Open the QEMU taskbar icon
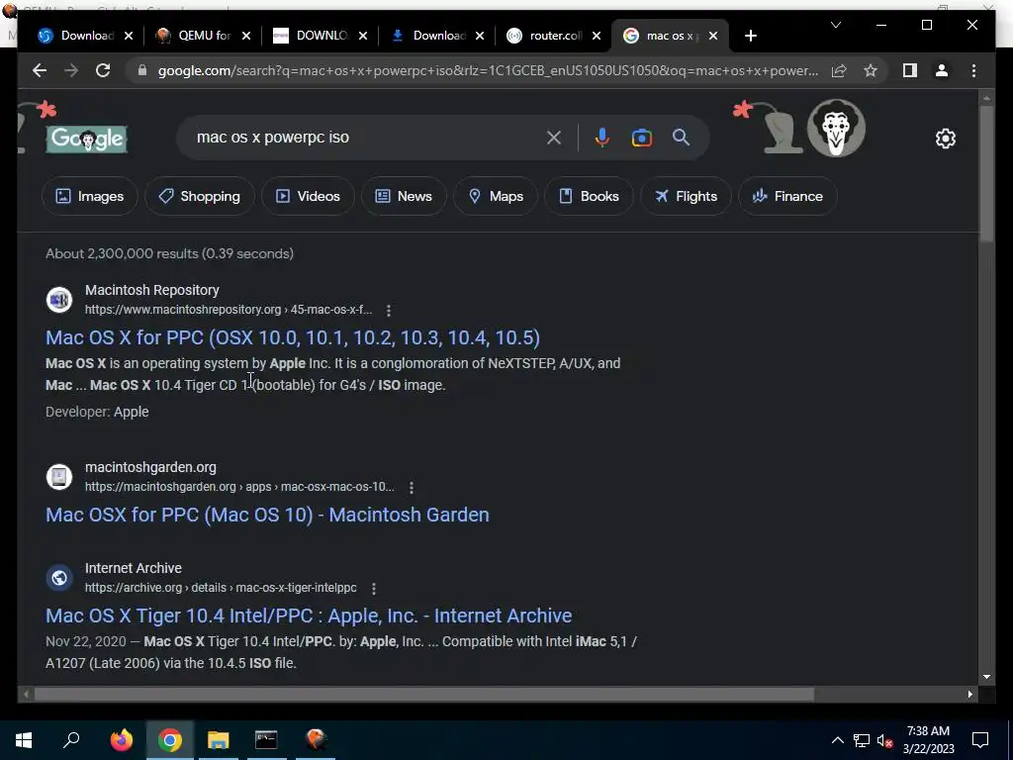This screenshot has width=1013, height=760. [316, 740]
